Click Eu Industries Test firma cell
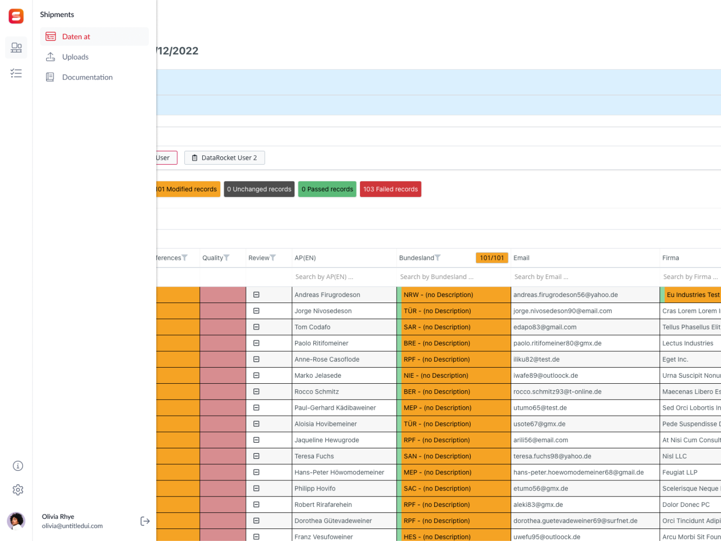Image resolution: width=721 pixels, height=541 pixels. point(691,295)
